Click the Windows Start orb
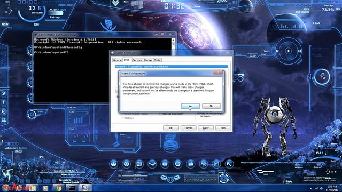Viewport: 342px width, 192px height. pyautogui.click(x=6, y=188)
